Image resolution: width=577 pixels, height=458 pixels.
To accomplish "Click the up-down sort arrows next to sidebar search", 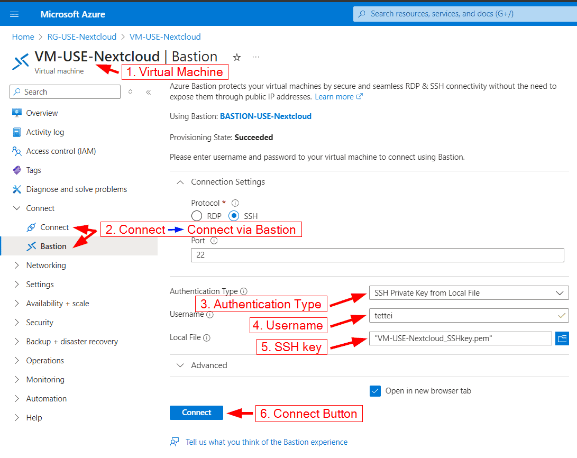I will [x=130, y=91].
